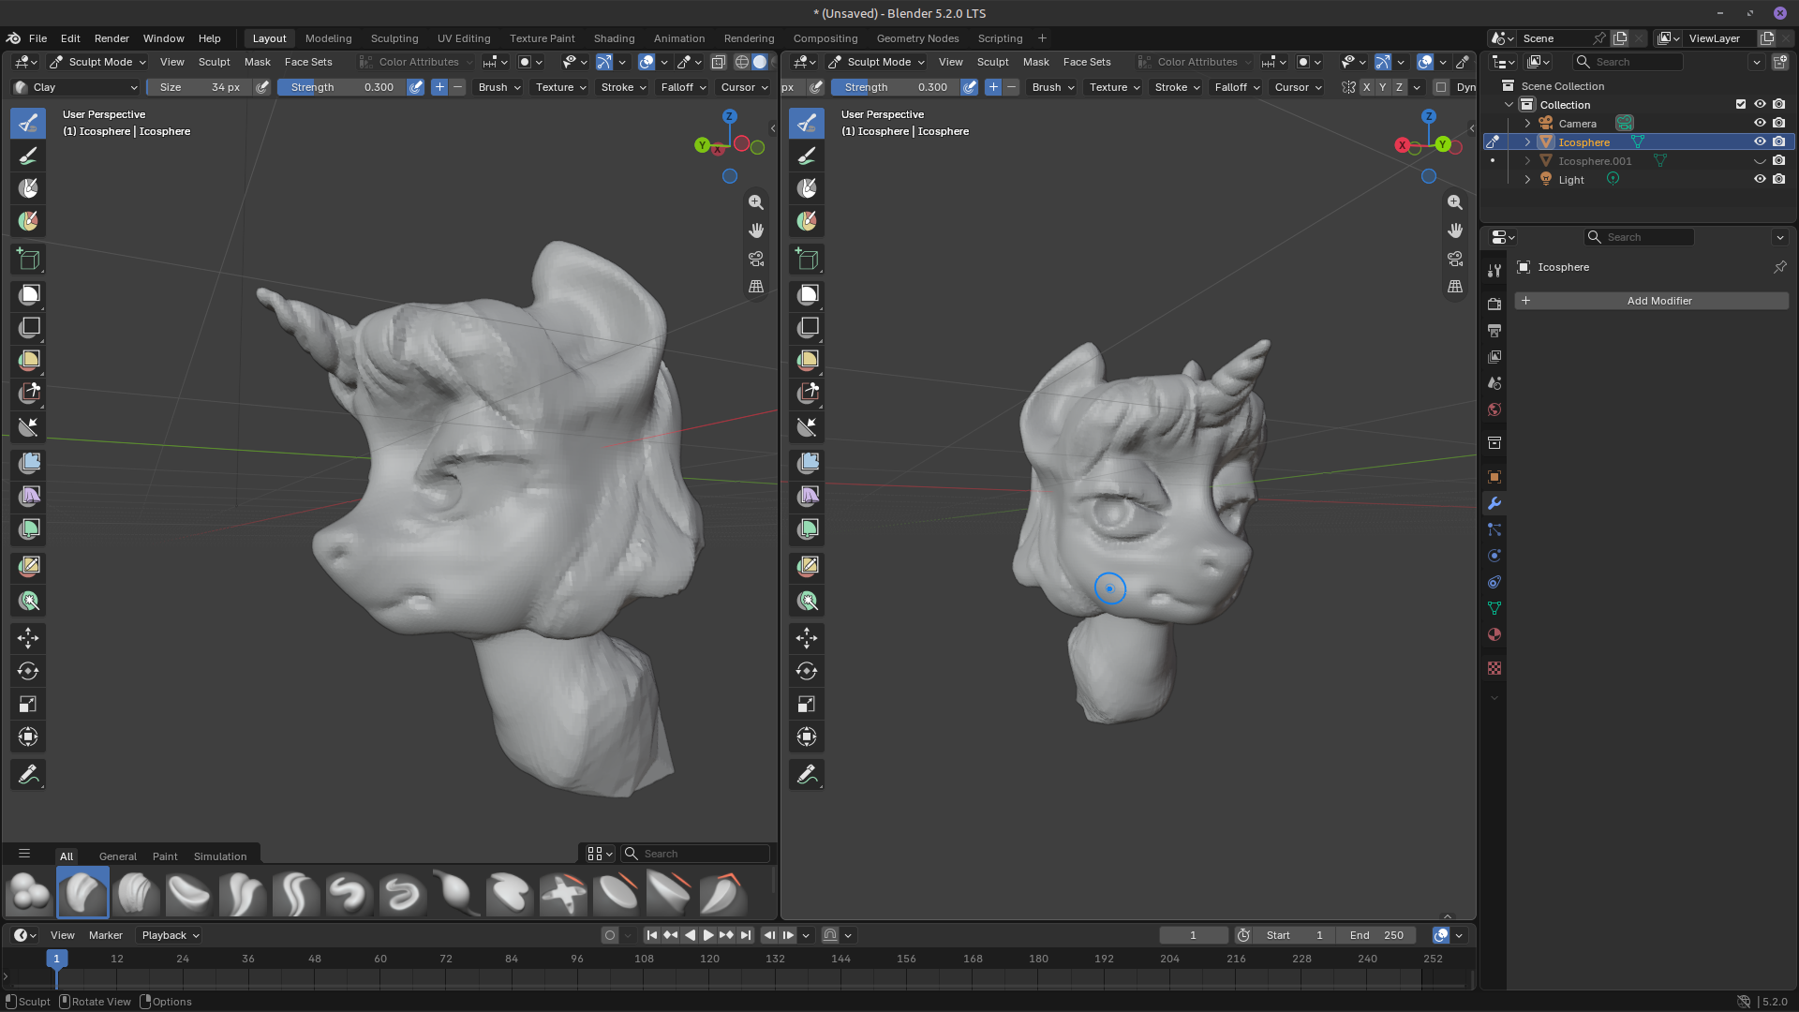Select Edit Face Set tool in left viewport
The width and height of the screenshot is (1799, 1012).
coord(28,566)
